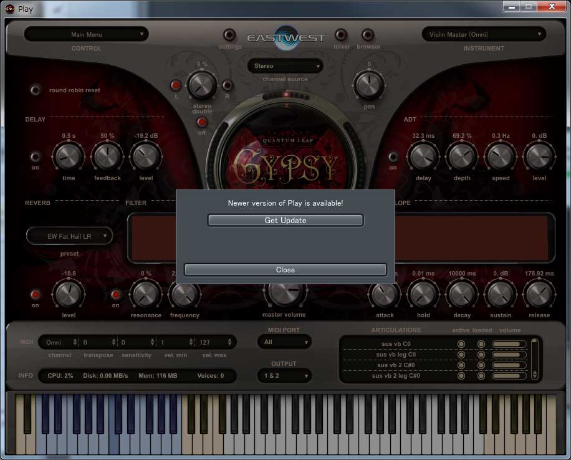The height and width of the screenshot is (460, 571).
Task: Toggle the stereo double R button
Action: click(x=228, y=85)
